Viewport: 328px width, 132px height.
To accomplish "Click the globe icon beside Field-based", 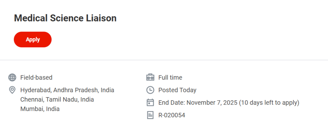I will pos(12,77).
